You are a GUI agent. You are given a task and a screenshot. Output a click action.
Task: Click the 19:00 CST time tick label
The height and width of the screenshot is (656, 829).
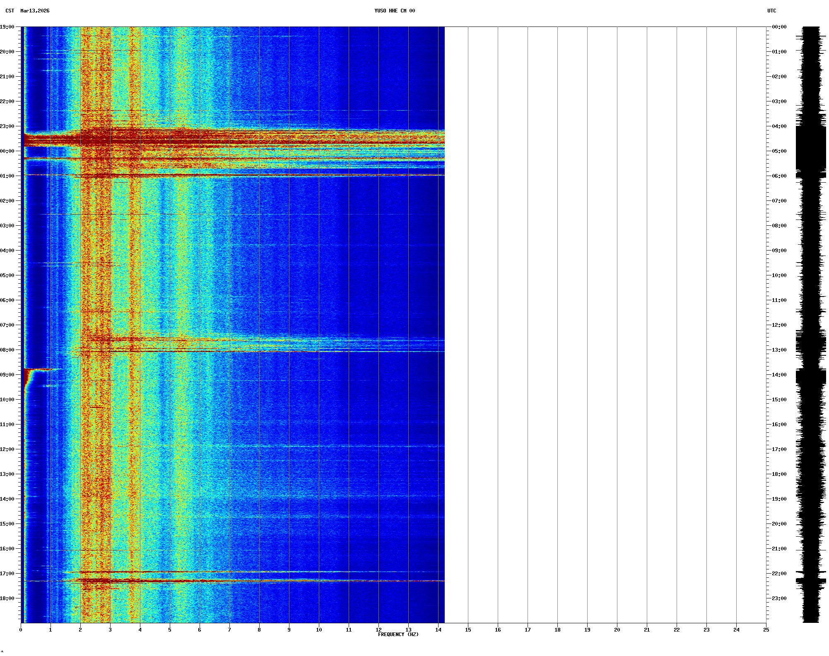coord(7,27)
